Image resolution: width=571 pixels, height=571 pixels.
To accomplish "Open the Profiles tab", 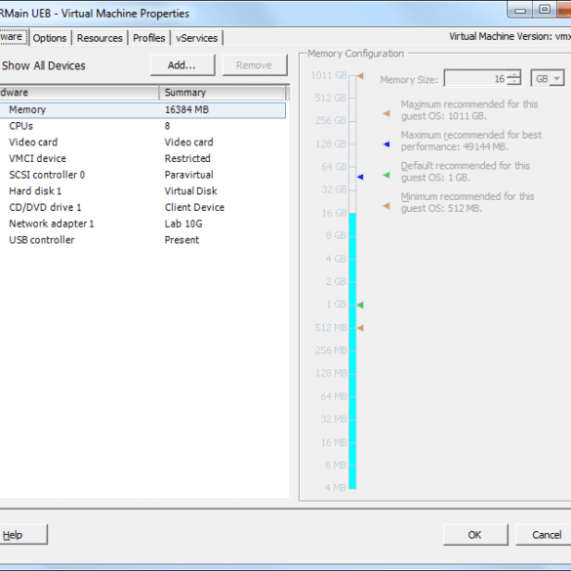I will [x=148, y=38].
